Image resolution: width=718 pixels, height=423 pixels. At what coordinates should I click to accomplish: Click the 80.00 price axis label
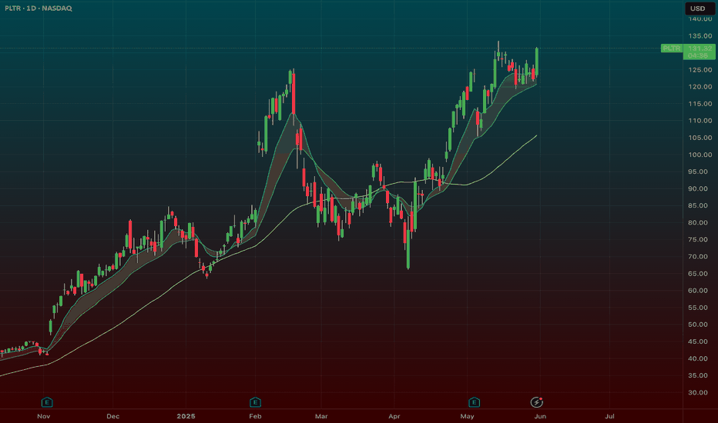point(698,223)
